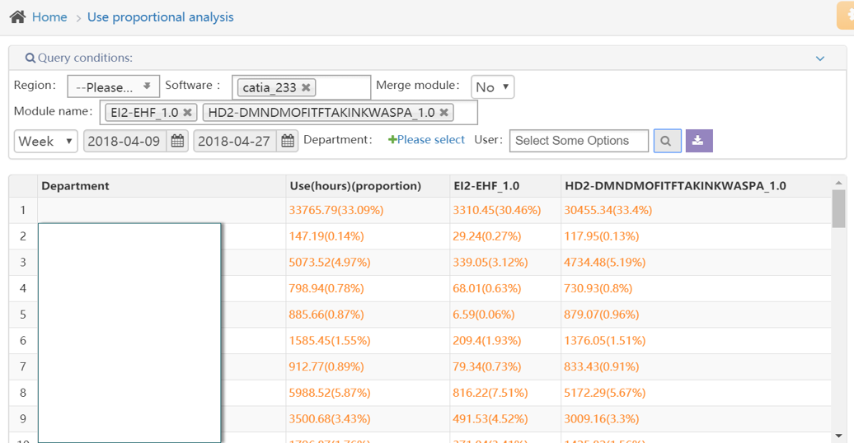Open the end date calendar icon

point(288,142)
